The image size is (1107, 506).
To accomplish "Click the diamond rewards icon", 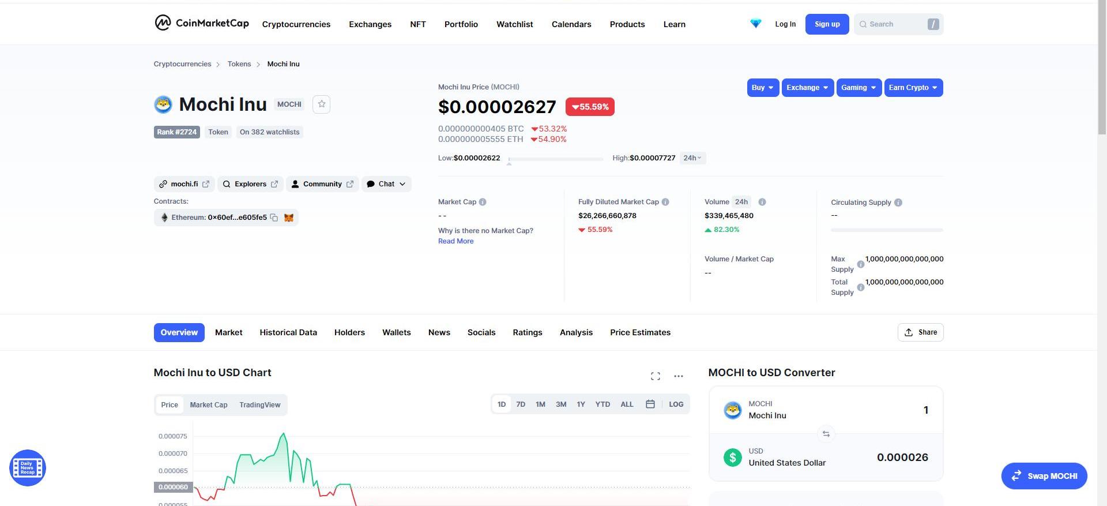I will (755, 24).
